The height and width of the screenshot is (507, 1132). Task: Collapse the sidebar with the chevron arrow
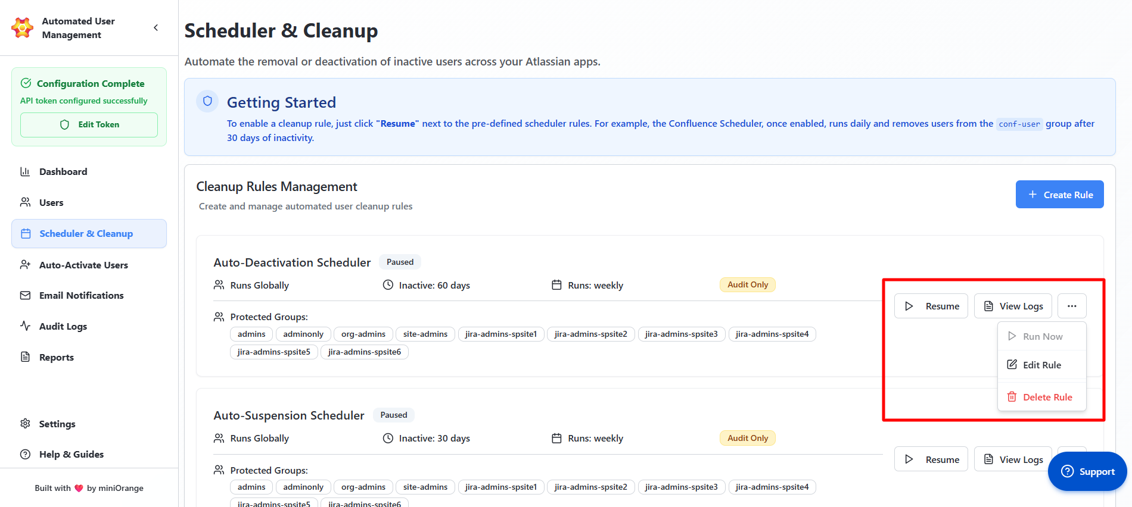(x=156, y=27)
